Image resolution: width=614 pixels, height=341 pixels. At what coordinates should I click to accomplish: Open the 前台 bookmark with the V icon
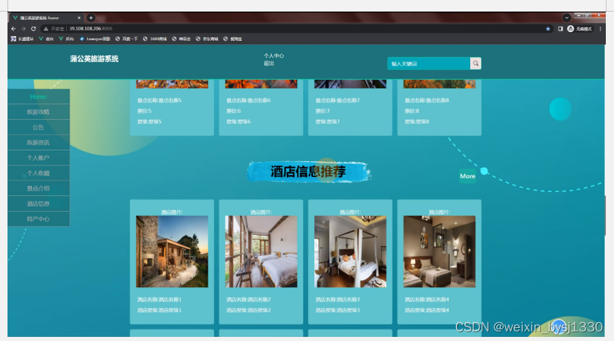[x=46, y=39]
